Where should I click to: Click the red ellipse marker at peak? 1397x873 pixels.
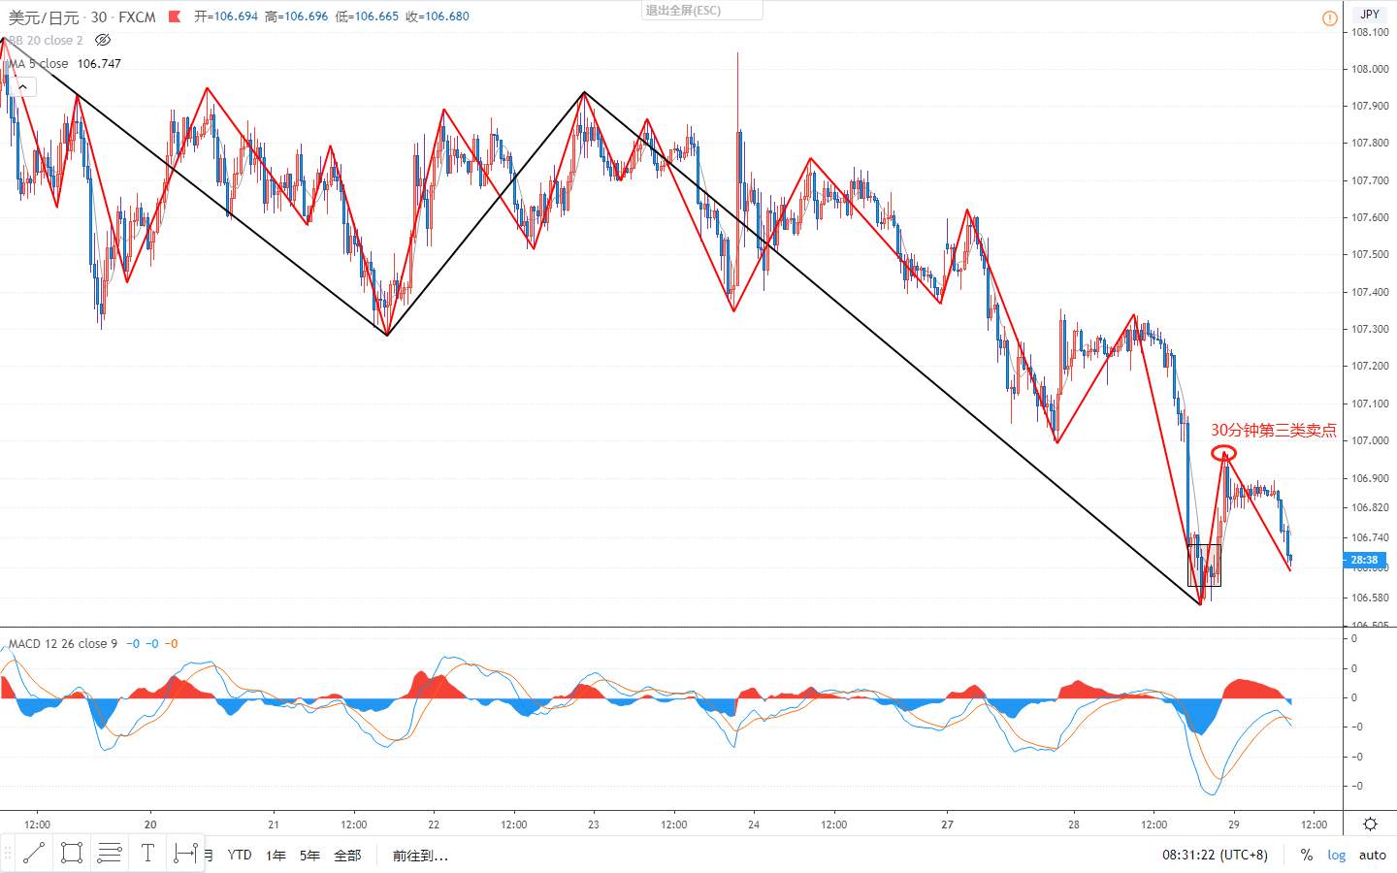(1224, 452)
